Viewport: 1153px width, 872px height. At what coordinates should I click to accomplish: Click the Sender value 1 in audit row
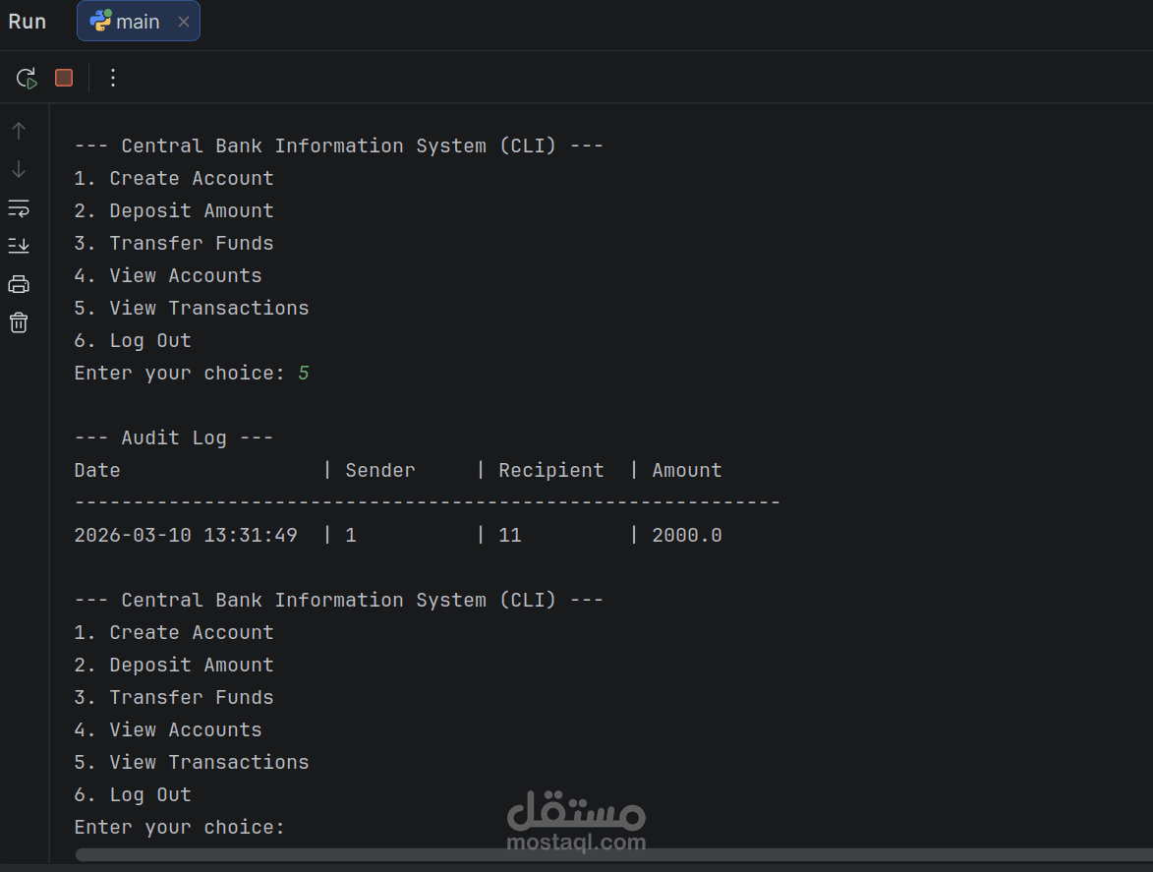click(x=351, y=535)
